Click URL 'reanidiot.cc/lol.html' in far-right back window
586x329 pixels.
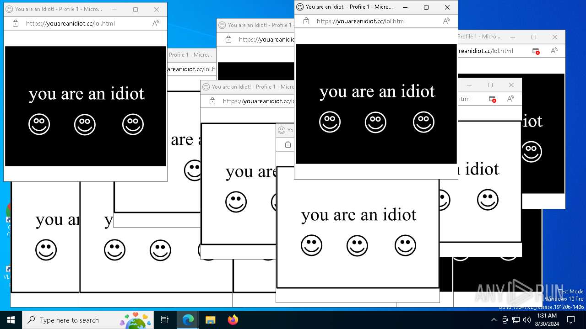[x=485, y=51]
